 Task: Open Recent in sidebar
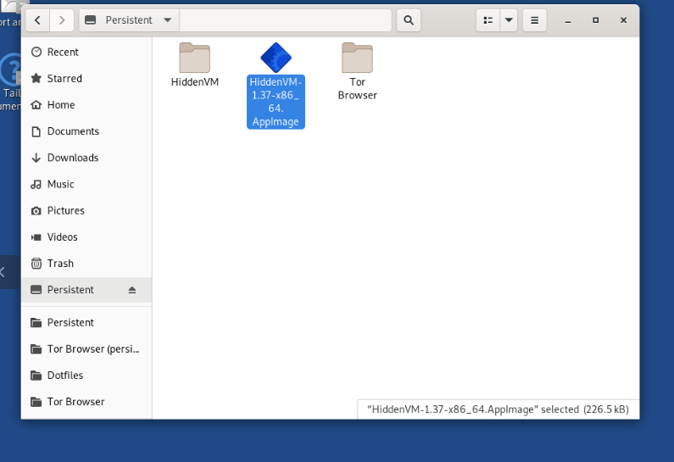(86, 52)
